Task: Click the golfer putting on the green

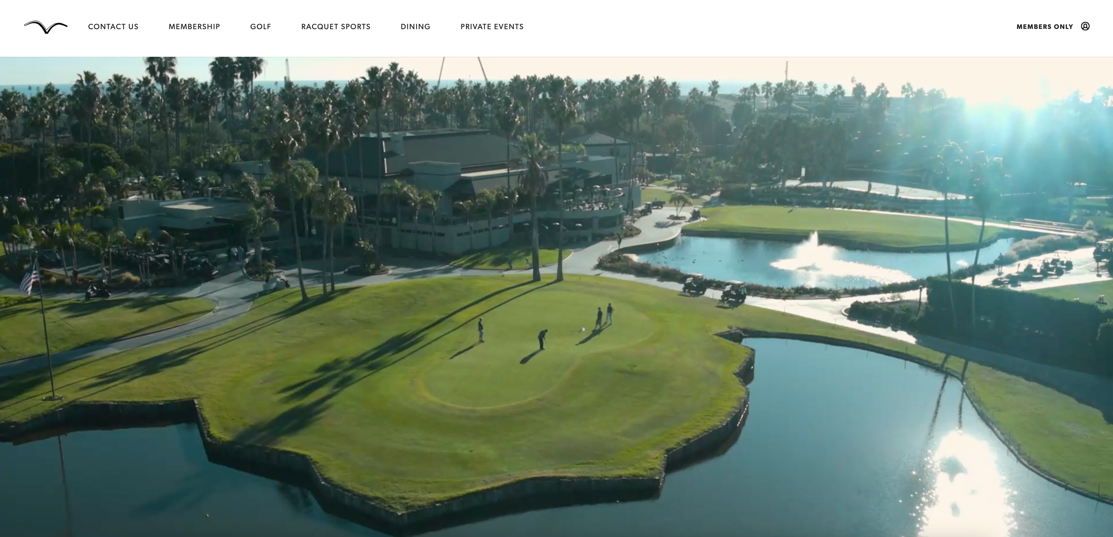Action: (542, 340)
